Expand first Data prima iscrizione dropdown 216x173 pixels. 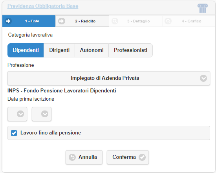click(x=17, y=114)
